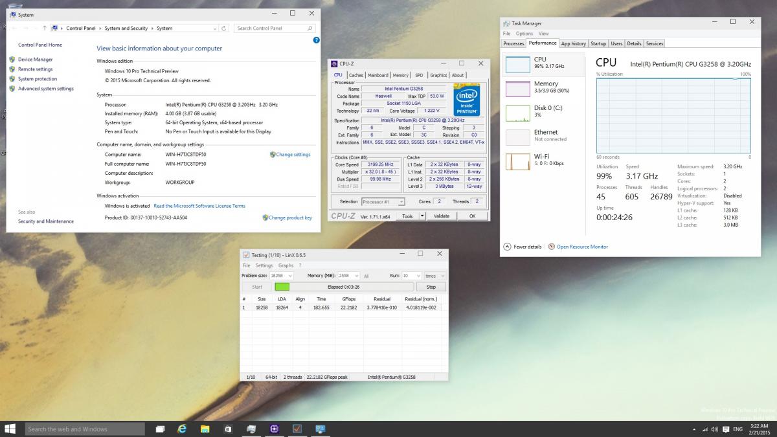Show hidden tray icons arrow
This screenshot has height=437, width=777.
694,429
